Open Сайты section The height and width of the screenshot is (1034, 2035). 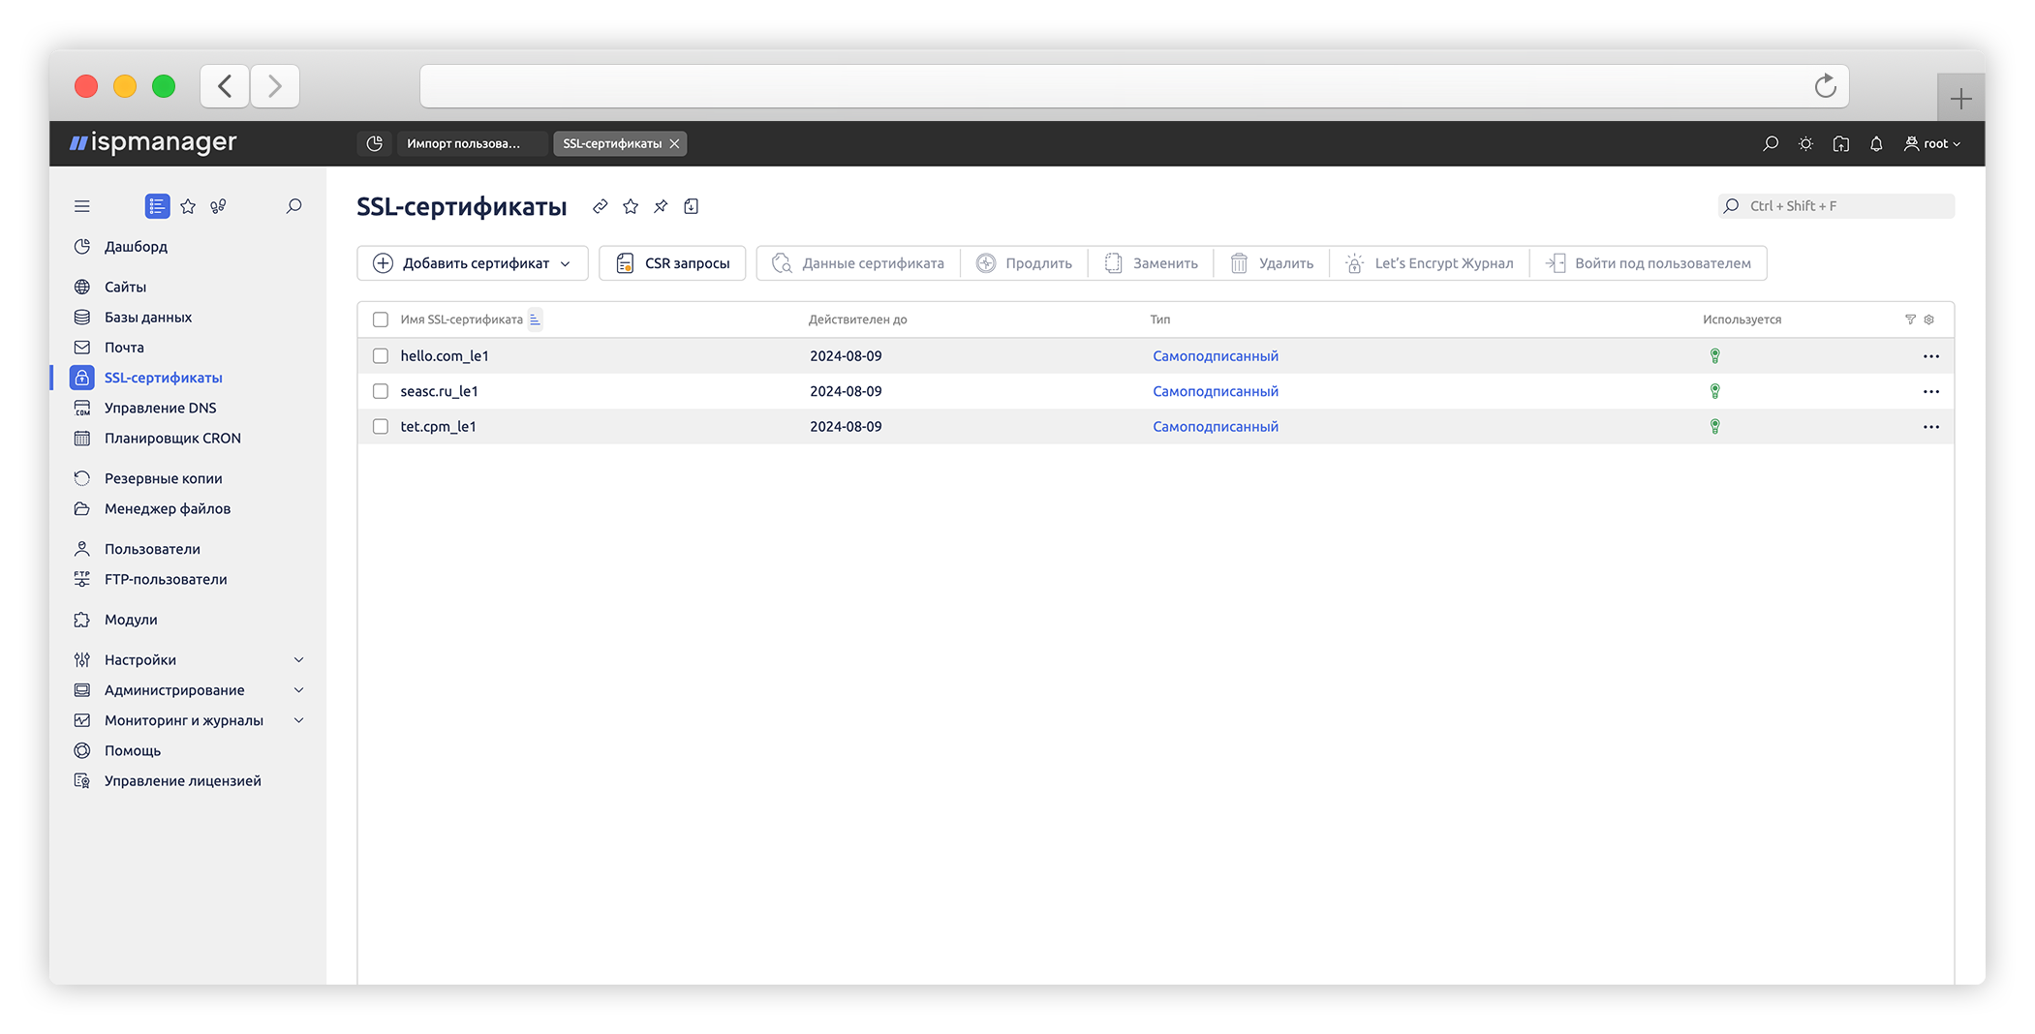(x=125, y=287)
